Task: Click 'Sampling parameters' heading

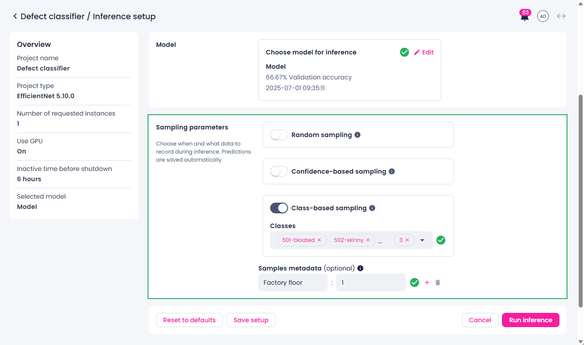Action: pyautogui.click(x=192, y=127)
